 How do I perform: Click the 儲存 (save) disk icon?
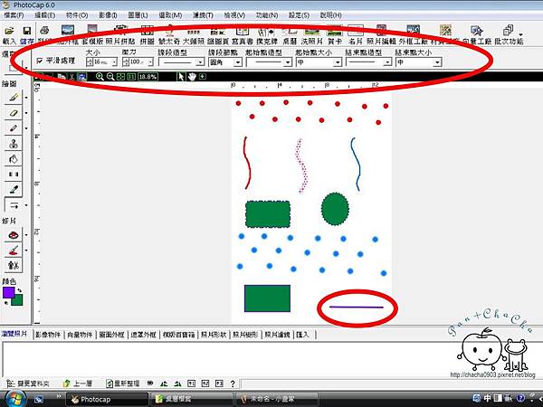coord(26,31)
